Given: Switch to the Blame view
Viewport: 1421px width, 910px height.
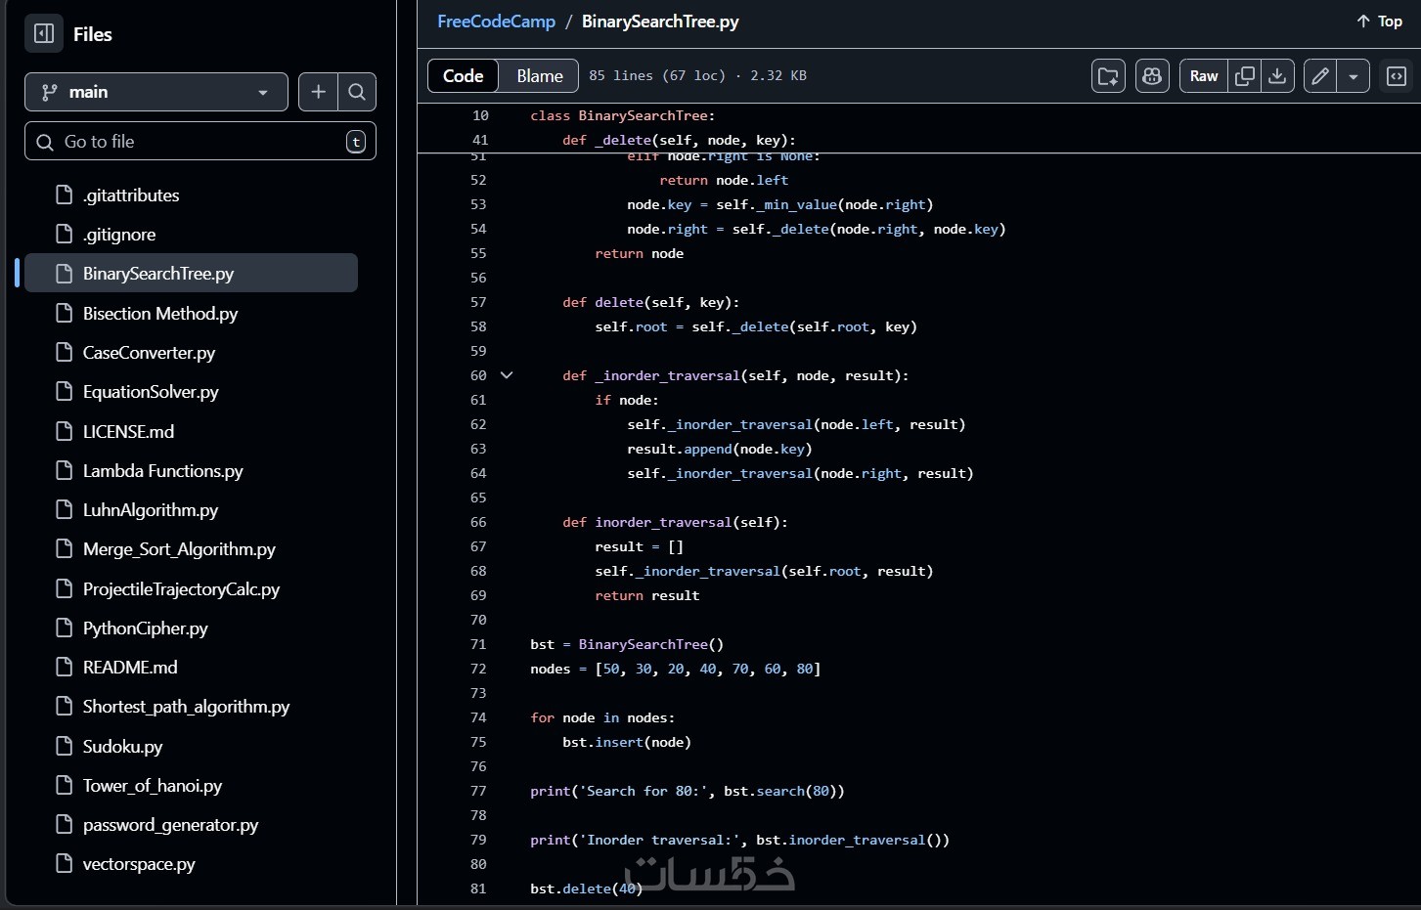Looking at the screenshot, I should pos(539,76).
